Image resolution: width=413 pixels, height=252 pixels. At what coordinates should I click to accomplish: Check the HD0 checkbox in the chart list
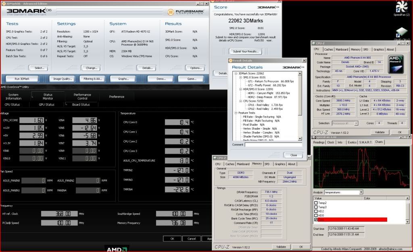[x=315, y=215]
